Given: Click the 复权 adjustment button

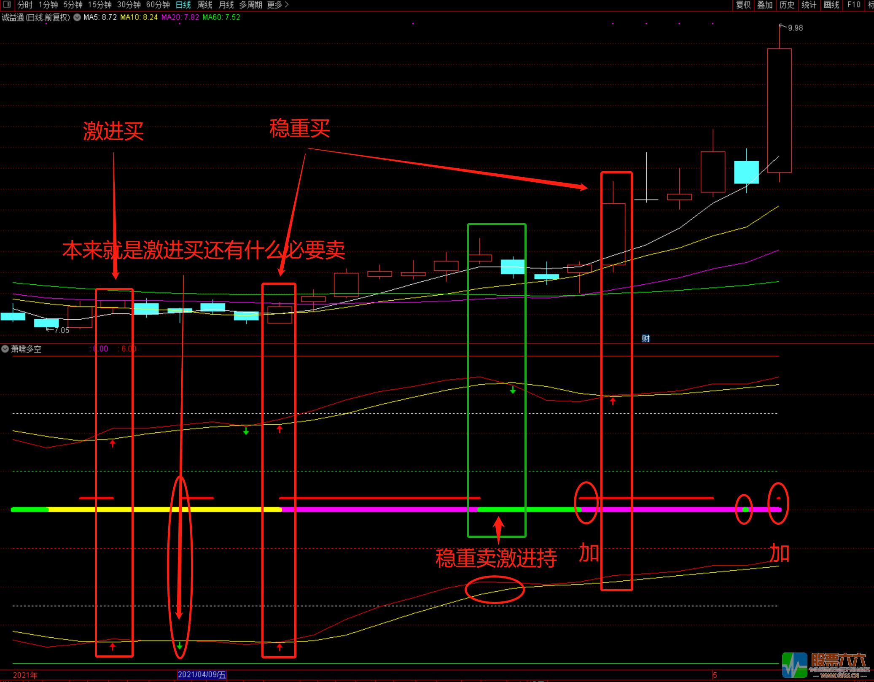Looking at the screenshot, I should click(x=743, y=5).
